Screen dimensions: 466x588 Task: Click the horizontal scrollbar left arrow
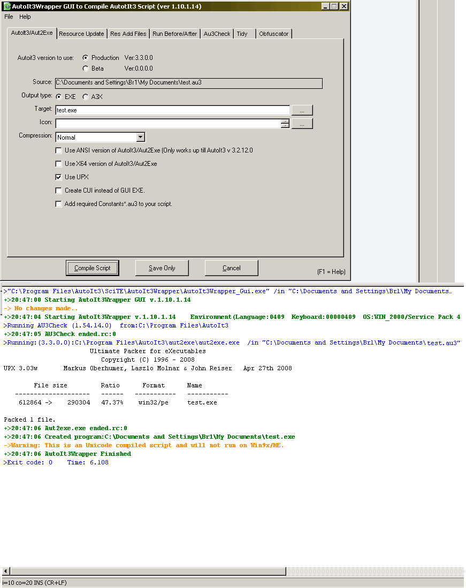[x=6, y=571]
